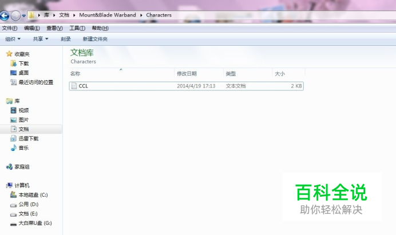396x235 pixels.
Task: Go back using the Back arrow button
Action: 5,15
